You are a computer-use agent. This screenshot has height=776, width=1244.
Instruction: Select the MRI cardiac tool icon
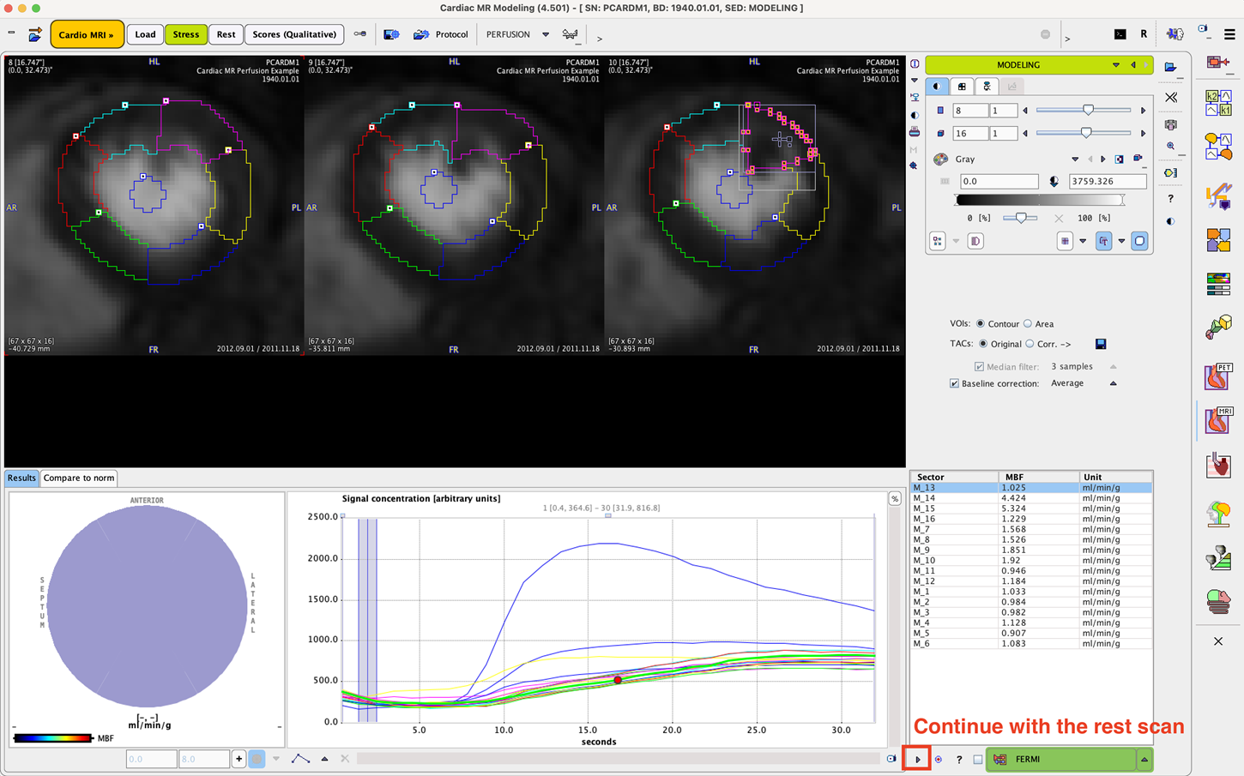point(1218,420)
